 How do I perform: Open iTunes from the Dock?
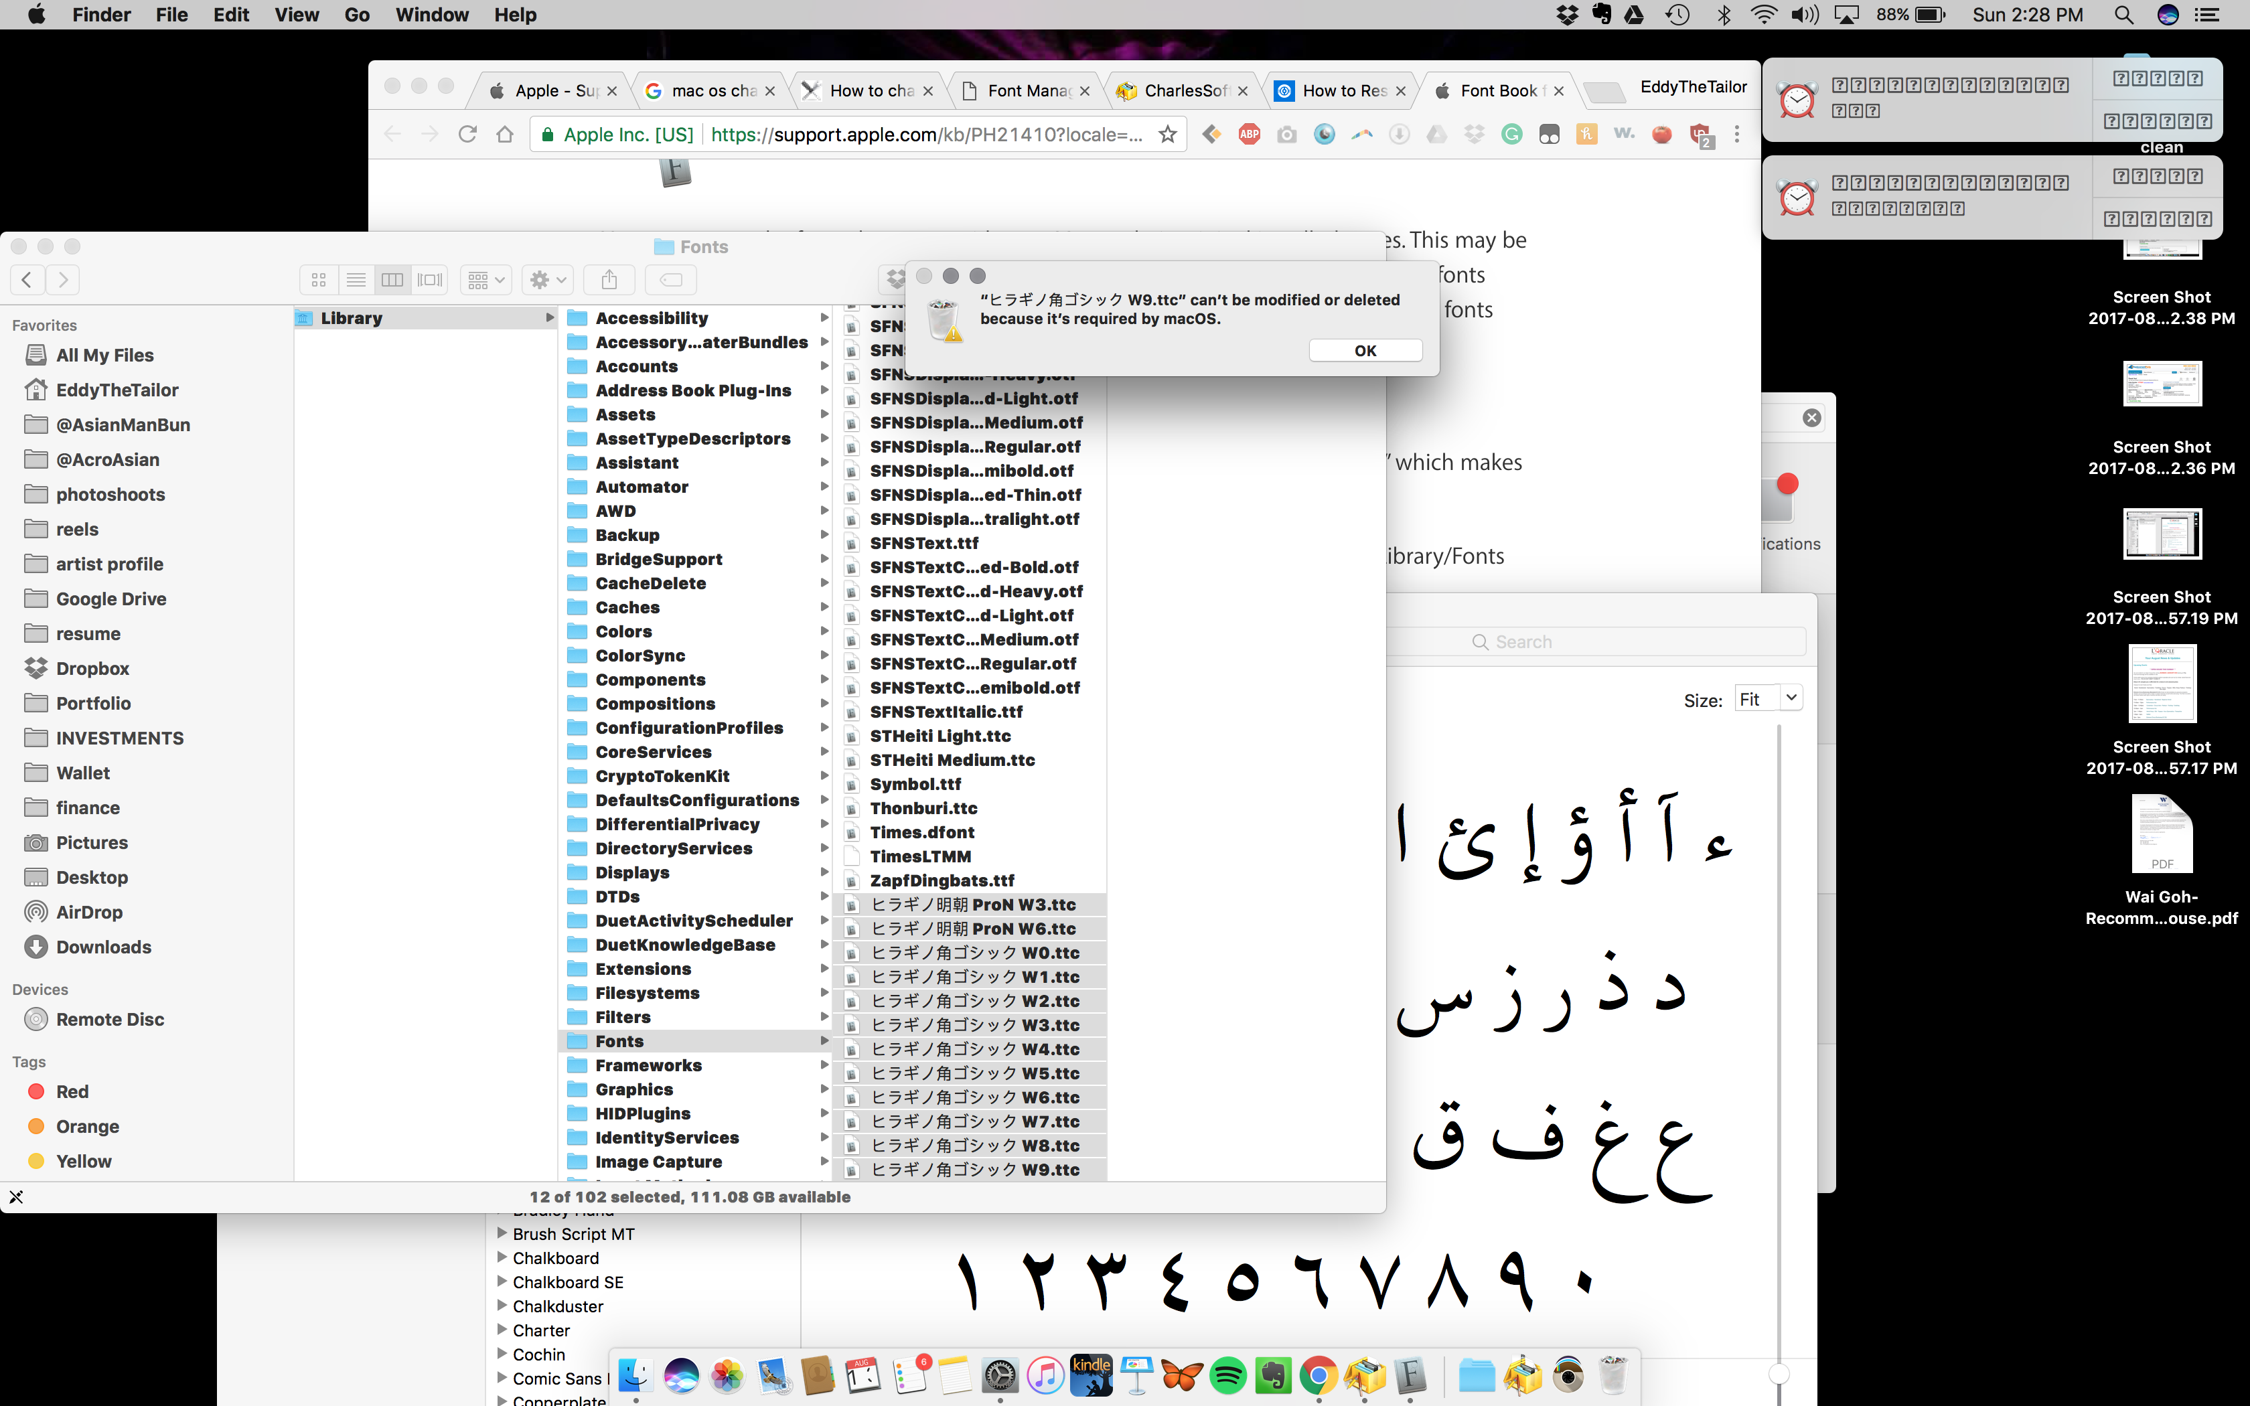(x=1045, y=1375)
